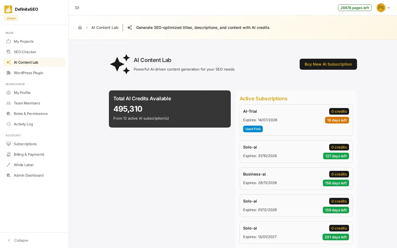The image size is (397, 248).
Task: Click Expires: 31/10/2026 text
Action: pos(260,156)
